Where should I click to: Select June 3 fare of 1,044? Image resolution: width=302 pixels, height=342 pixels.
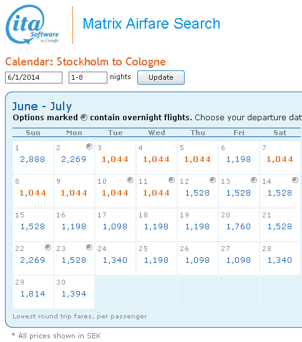pyautogui.click(x=115, y=159)
